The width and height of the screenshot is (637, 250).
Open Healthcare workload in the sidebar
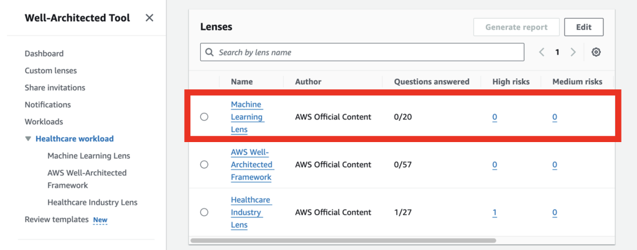(x=75, y=138)
